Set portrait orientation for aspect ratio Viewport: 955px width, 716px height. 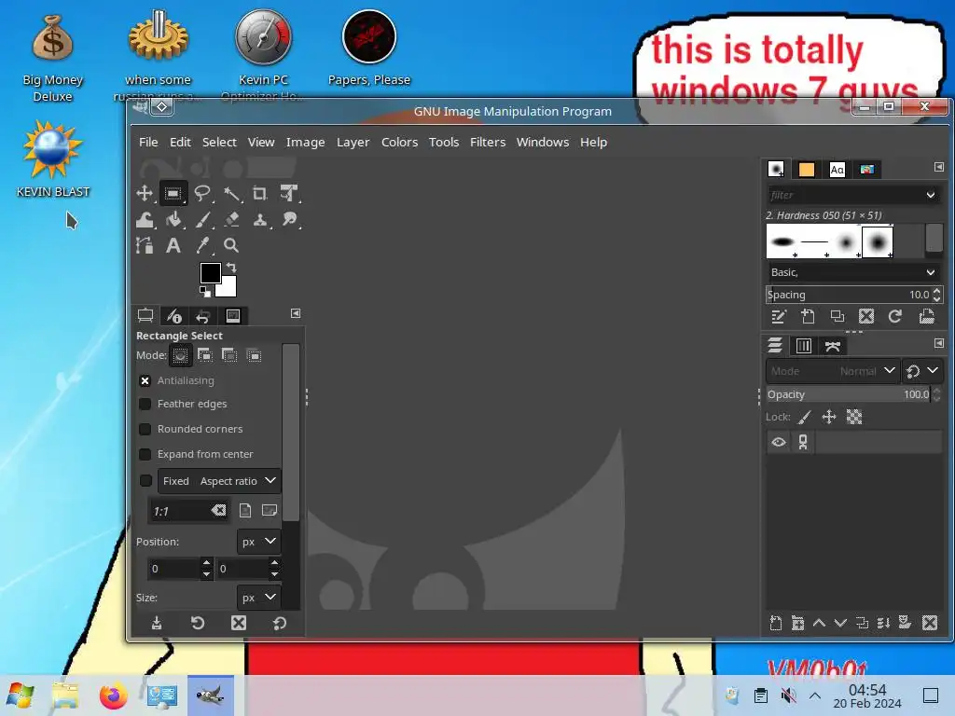tap(245, 511)
